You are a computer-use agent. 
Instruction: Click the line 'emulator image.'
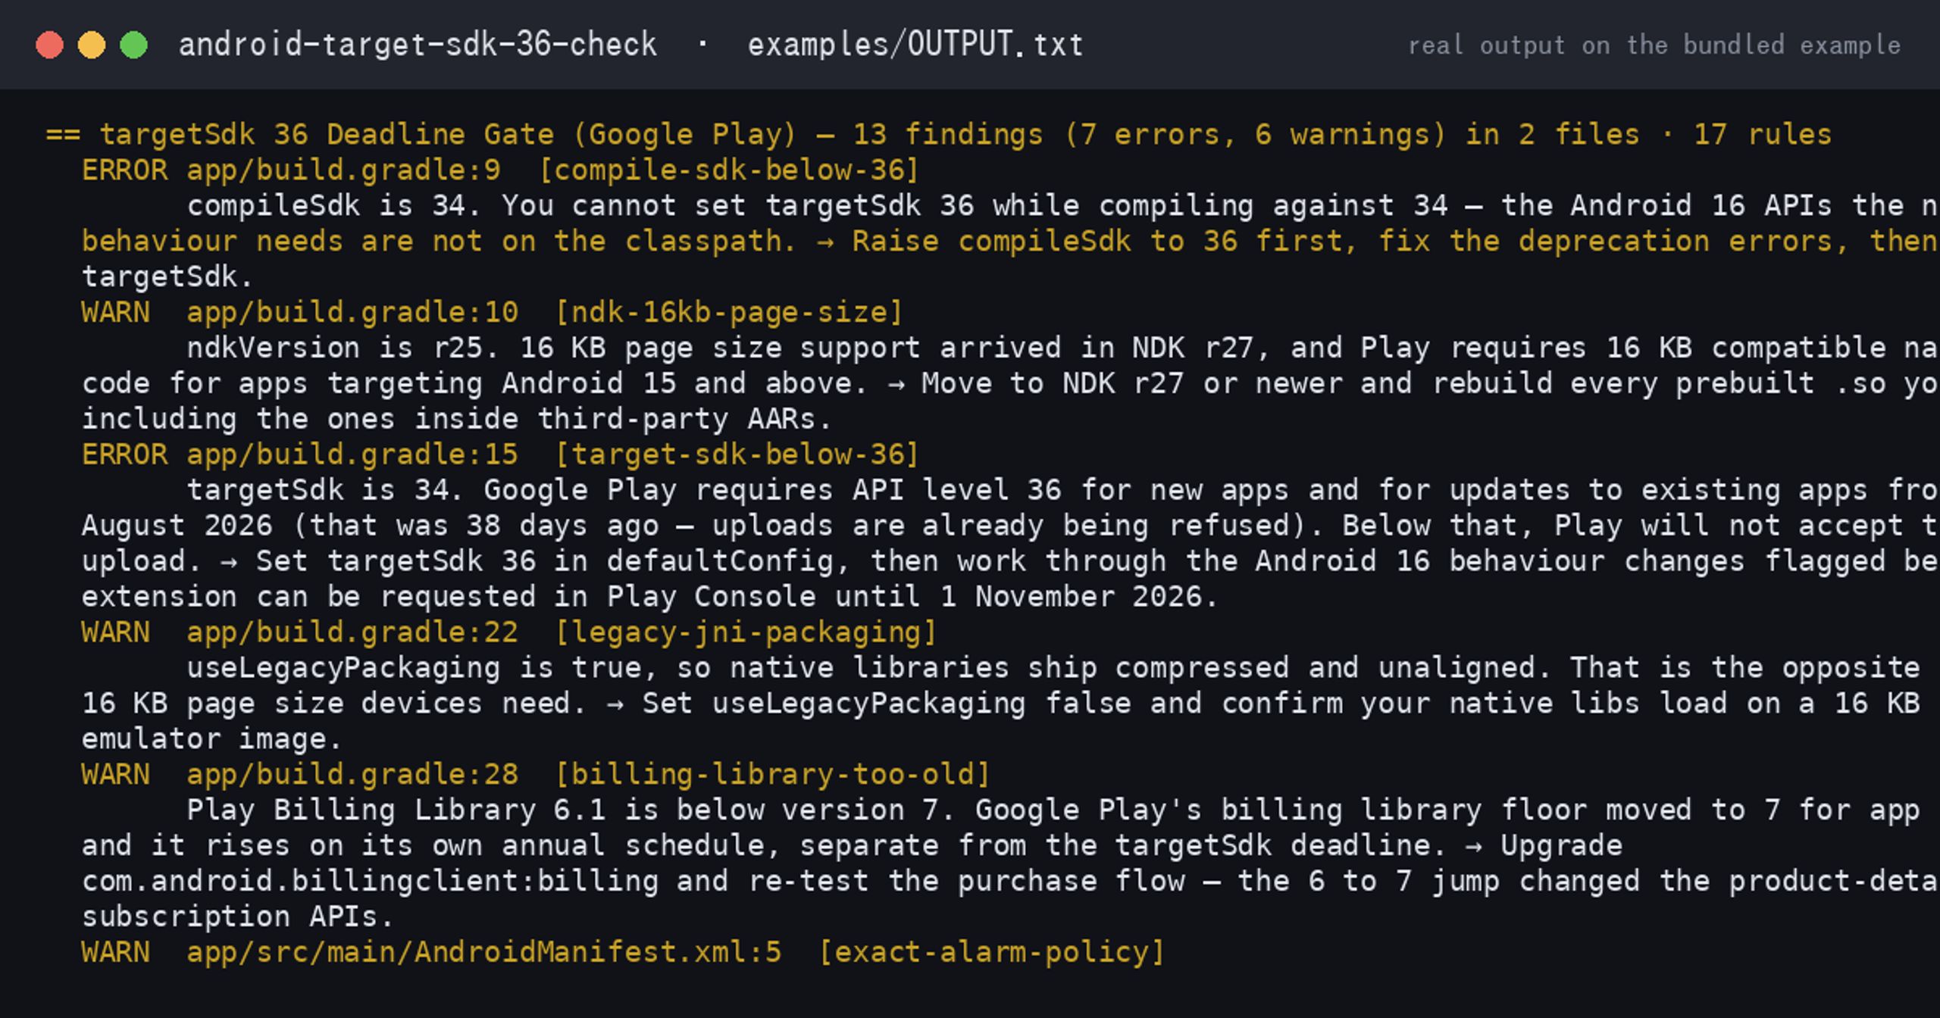click(x=212, y=739)
